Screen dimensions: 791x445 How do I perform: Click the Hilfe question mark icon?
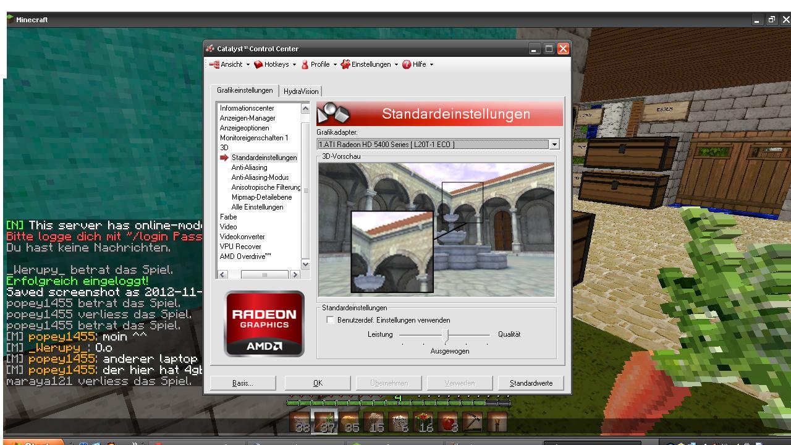pyautogui.click(x=407, y=64)
